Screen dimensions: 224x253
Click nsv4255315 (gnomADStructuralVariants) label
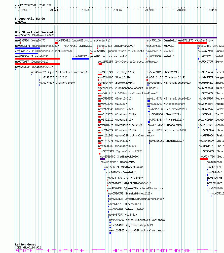[x=118, y=51]
